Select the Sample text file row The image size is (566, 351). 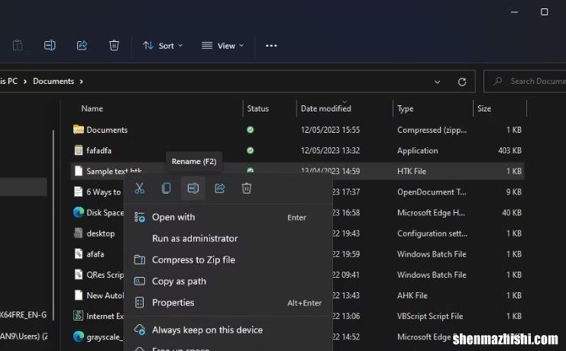pos(298,171)
